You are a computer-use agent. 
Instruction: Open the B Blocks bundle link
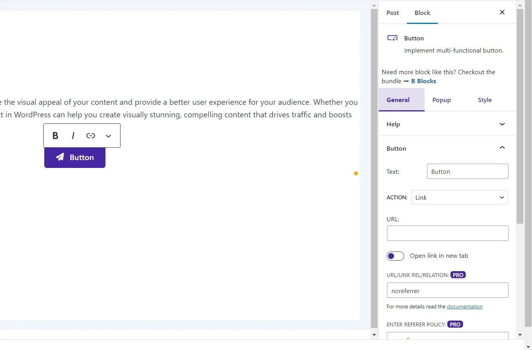click(x=423, y=81)
